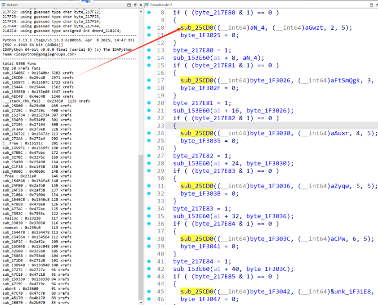The image size is (378, 305).
Task: Click '.__stack_chk_fail' row in Output
Action: [46, 101]
